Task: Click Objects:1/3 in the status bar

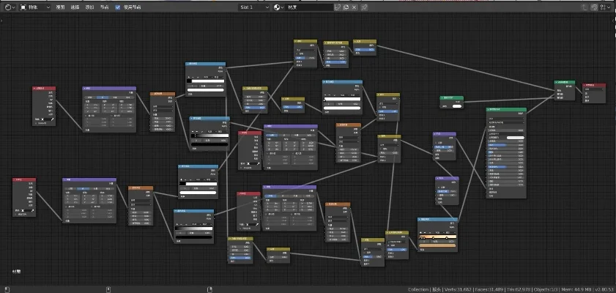Action: click(x=544, y=289)
